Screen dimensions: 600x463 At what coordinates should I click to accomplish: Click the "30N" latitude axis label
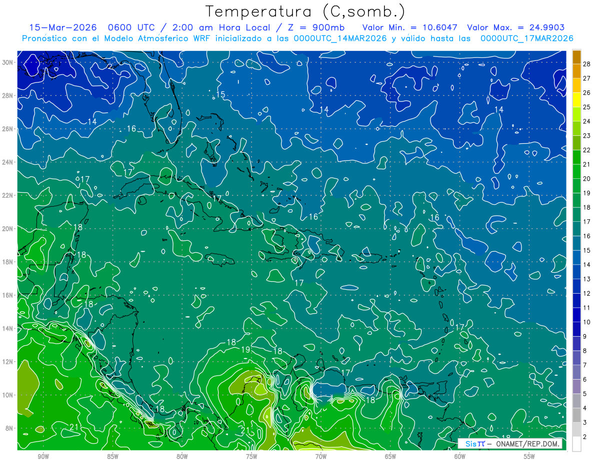click(7, 62)
